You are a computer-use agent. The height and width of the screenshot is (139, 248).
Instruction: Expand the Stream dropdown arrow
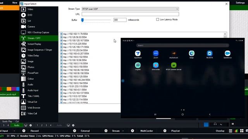(123, 131)
